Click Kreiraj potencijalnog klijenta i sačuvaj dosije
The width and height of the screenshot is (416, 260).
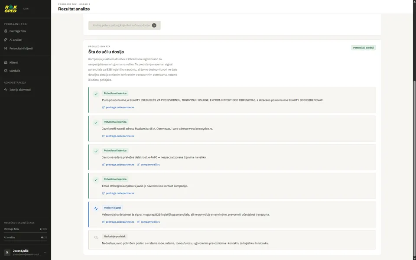click(x=124, y=26)
